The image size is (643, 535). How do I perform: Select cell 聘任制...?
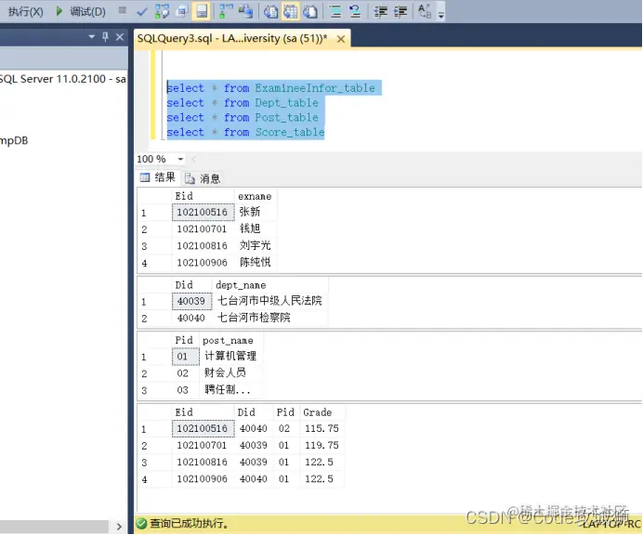pyautogui.click(x=231, y=390)
